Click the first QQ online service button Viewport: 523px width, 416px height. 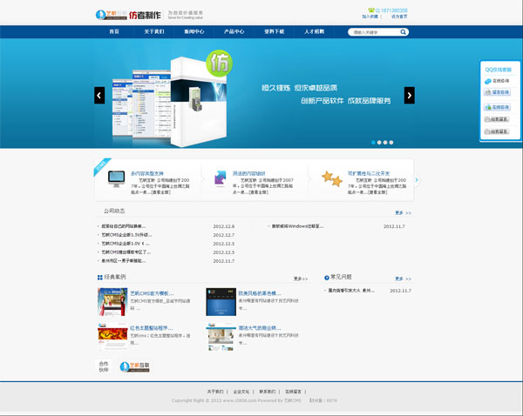click(495, 81)
